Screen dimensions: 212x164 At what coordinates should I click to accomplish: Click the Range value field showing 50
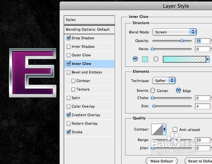203,140
